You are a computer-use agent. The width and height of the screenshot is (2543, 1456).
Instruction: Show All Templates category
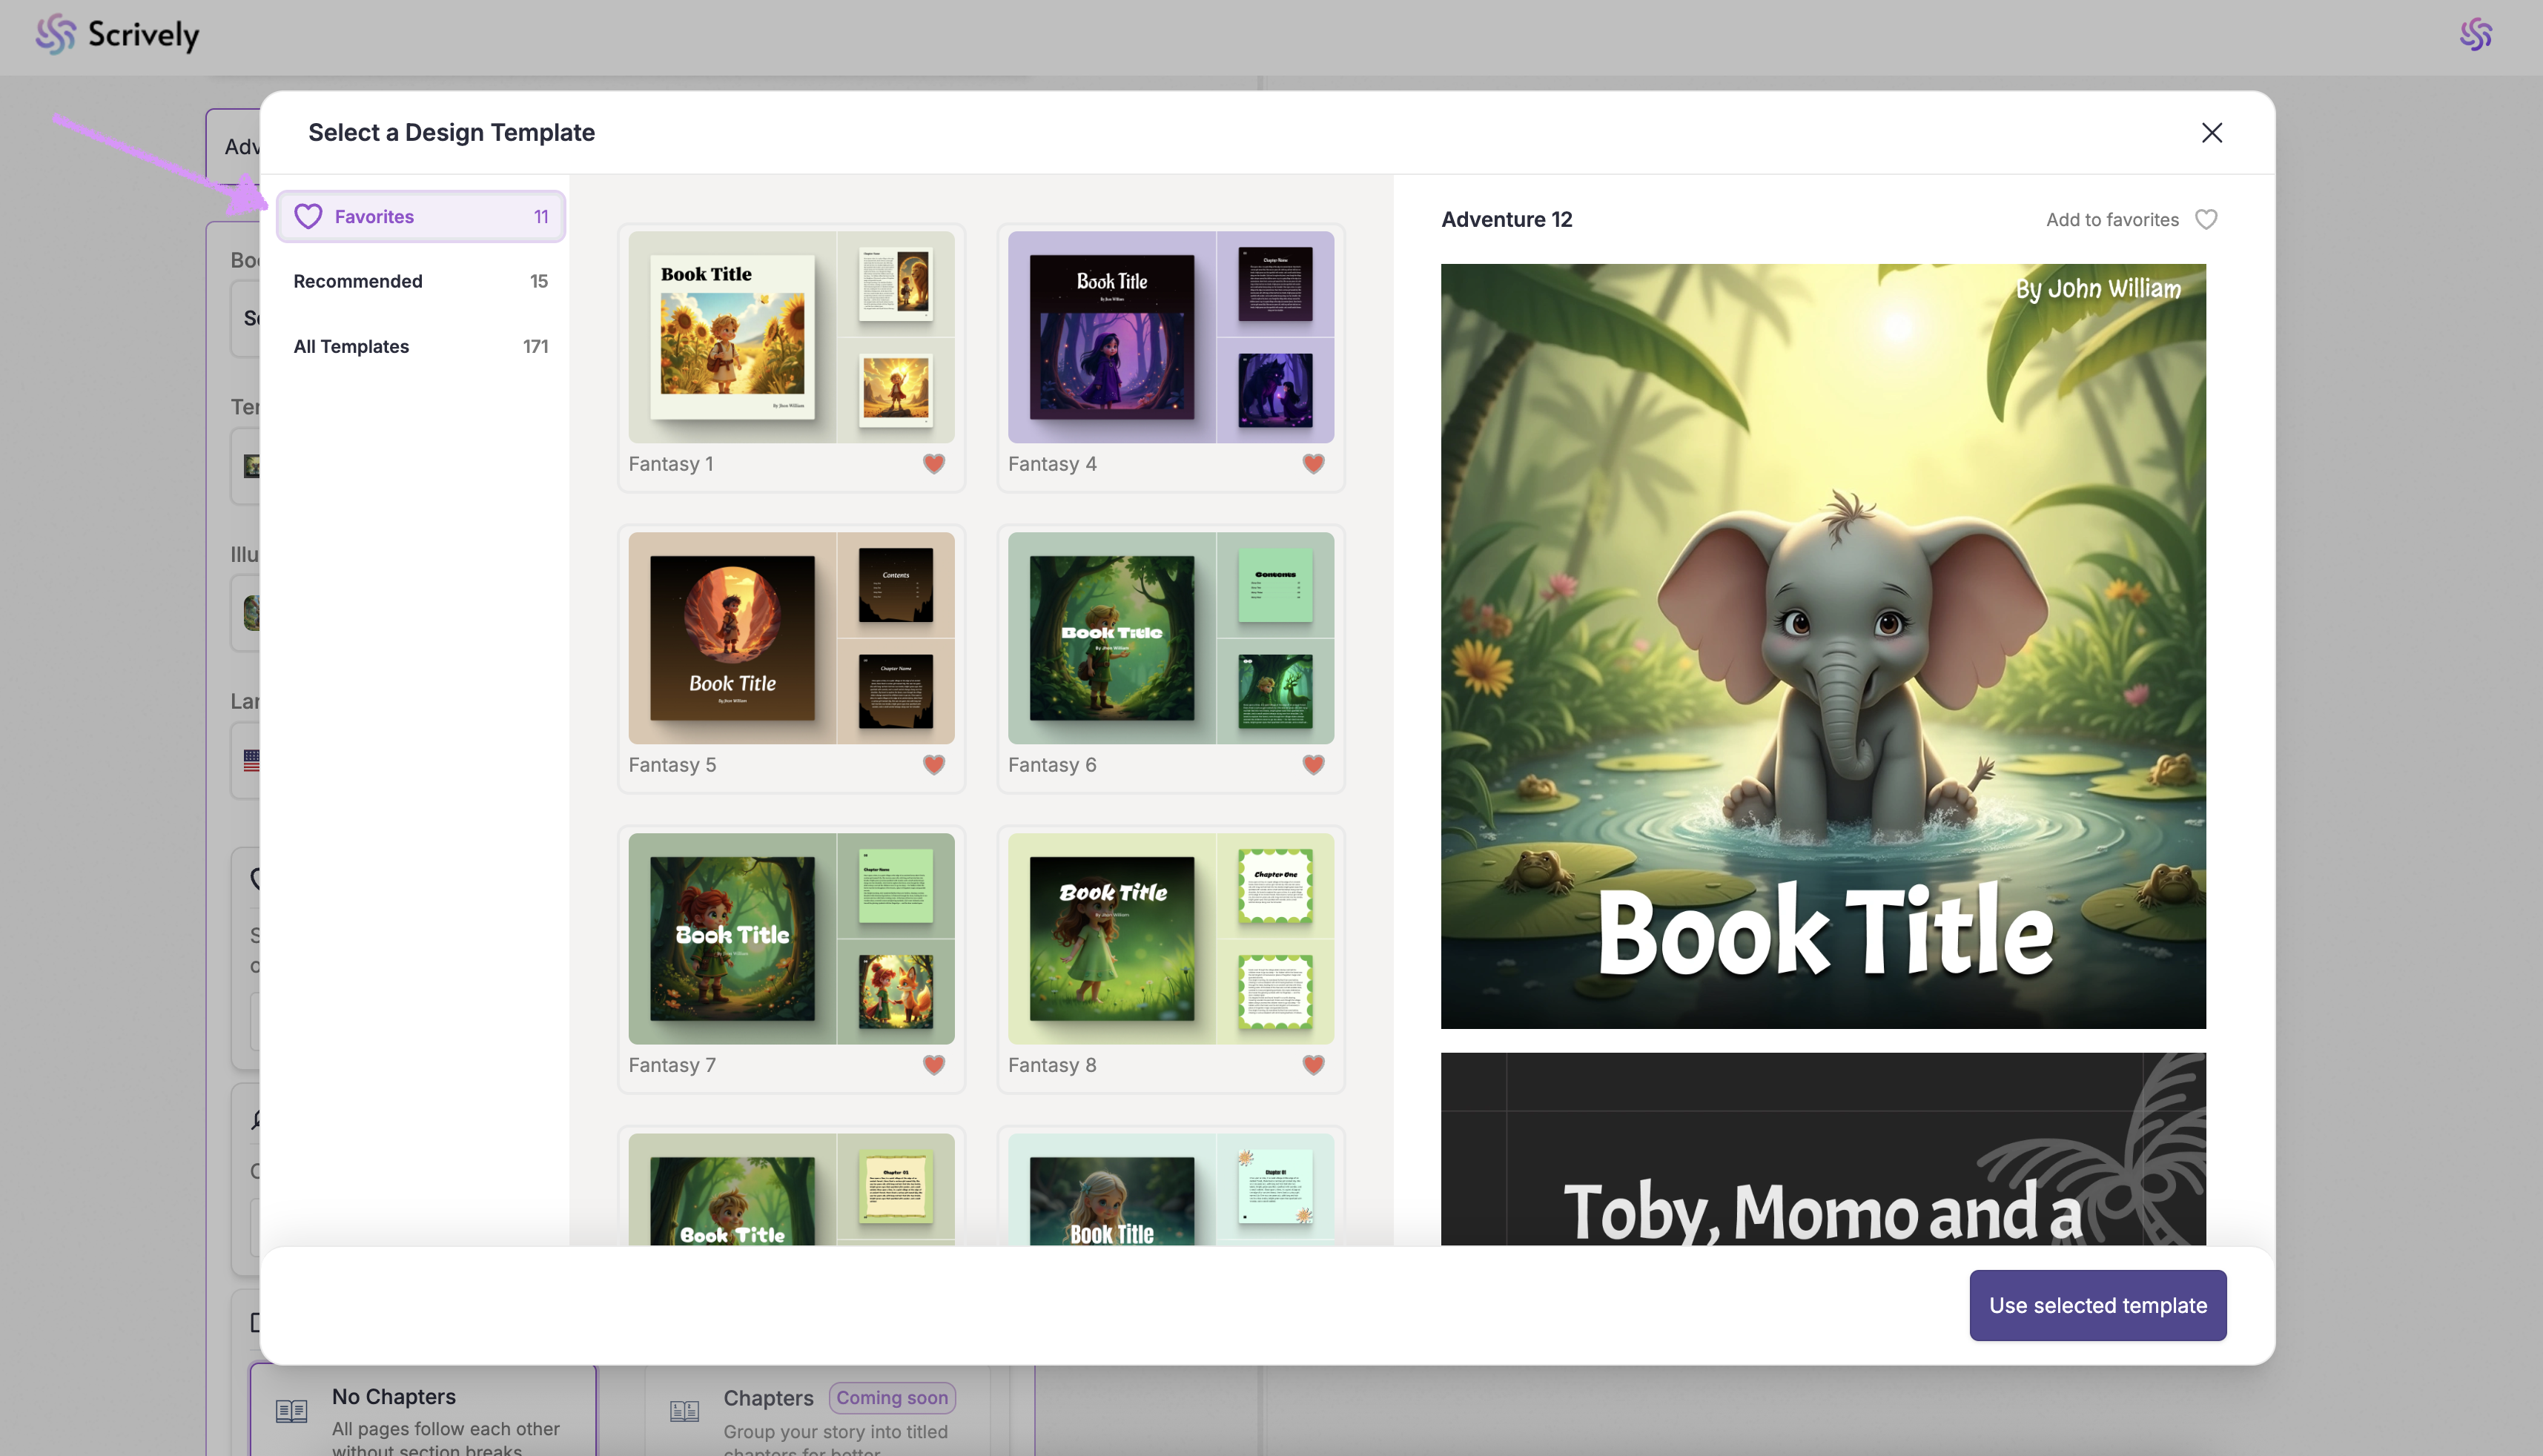[x=420, y=346]
